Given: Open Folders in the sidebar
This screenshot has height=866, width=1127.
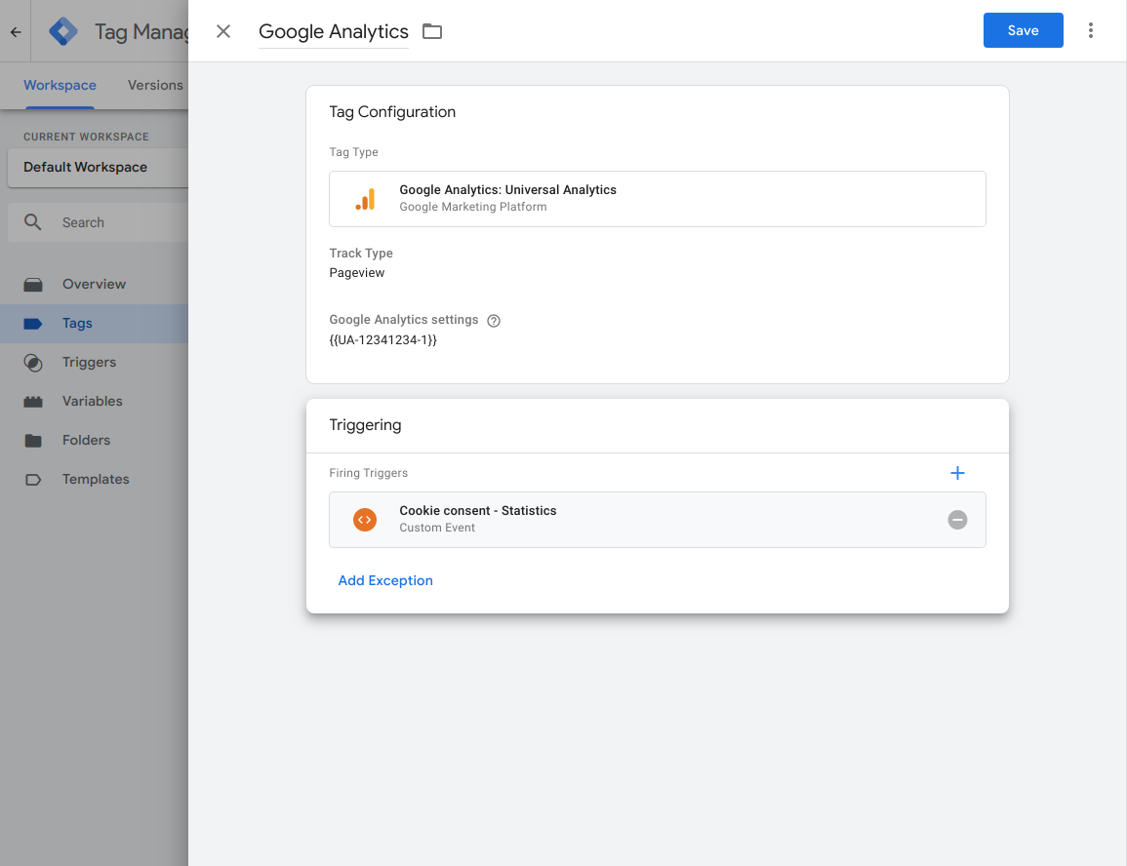Looking at the screenshot, I should coord(94,440).
